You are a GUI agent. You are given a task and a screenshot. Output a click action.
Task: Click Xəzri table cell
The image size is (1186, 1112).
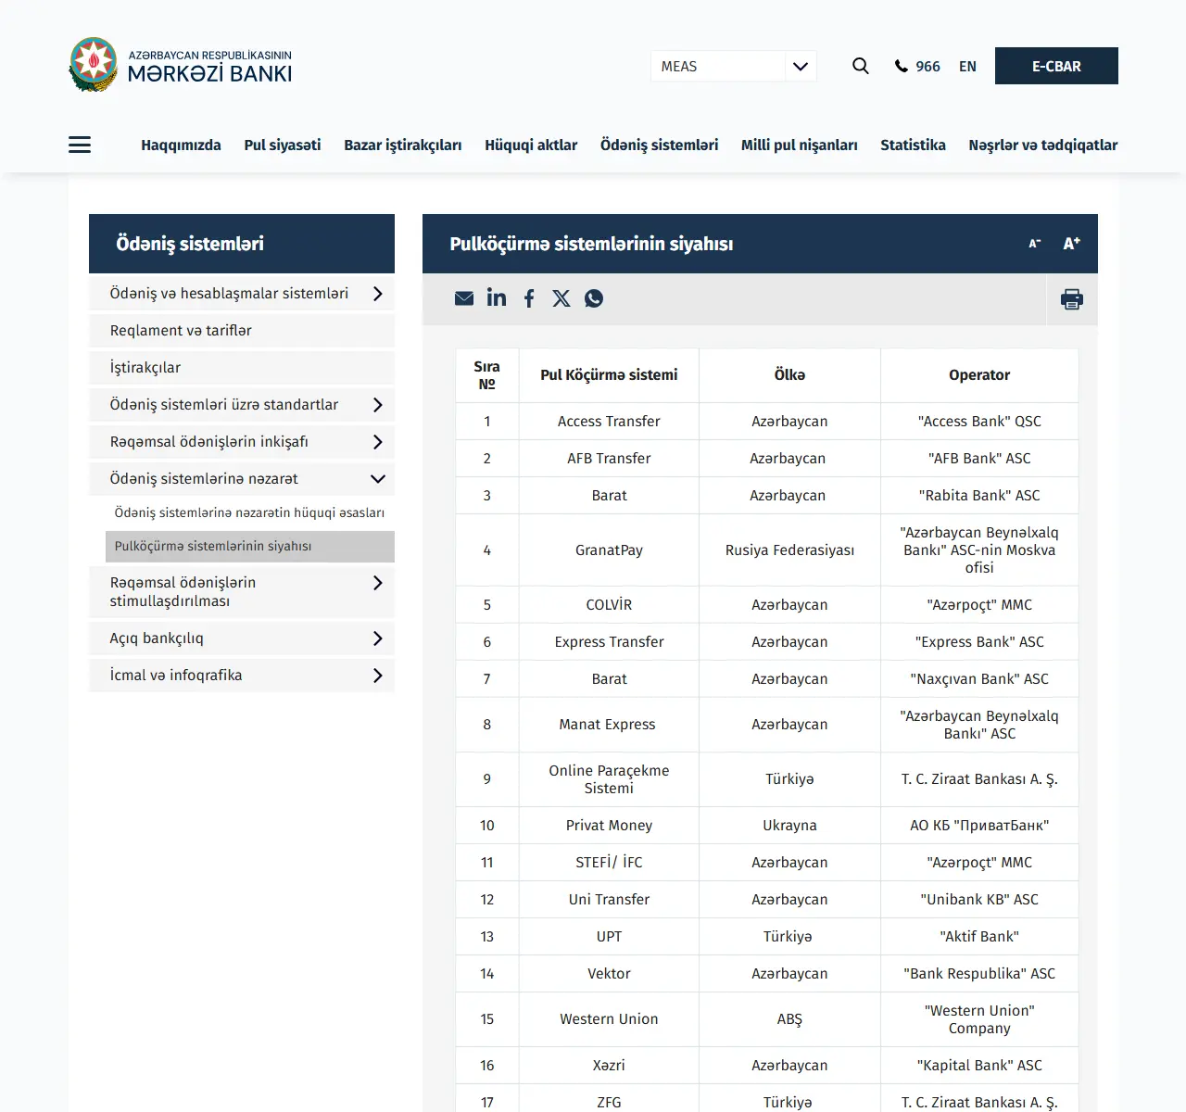point(609,1066)
